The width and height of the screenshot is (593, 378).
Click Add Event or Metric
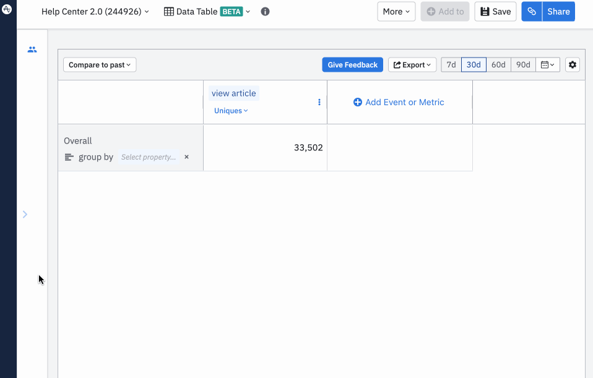(x=399, y=103)
